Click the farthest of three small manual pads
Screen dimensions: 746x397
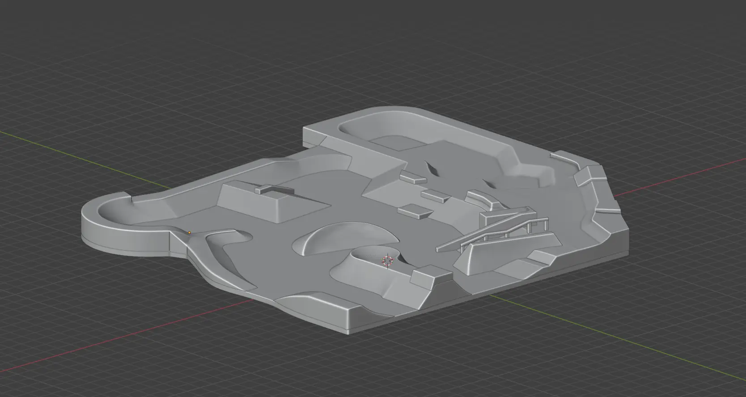click(412, 177)
